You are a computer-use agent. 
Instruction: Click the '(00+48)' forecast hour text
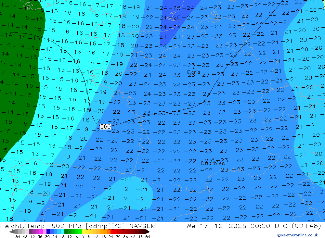point(306,226)
